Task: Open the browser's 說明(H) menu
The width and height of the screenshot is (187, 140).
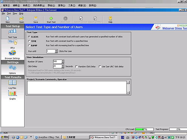Action: (x=93, y=6)
